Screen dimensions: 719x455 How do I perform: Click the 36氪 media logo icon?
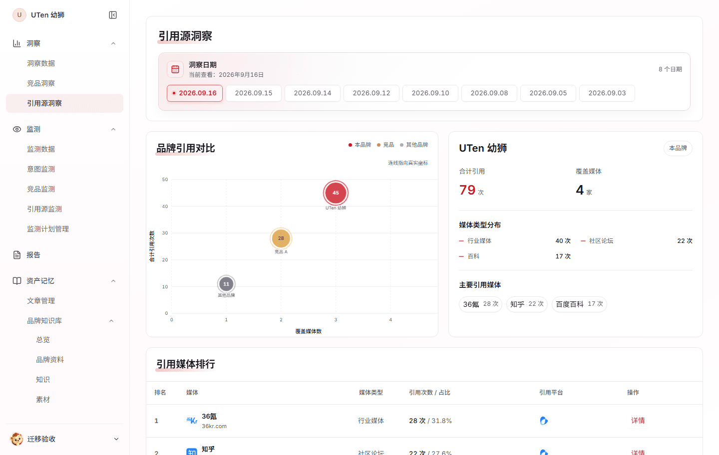point(192,421)
